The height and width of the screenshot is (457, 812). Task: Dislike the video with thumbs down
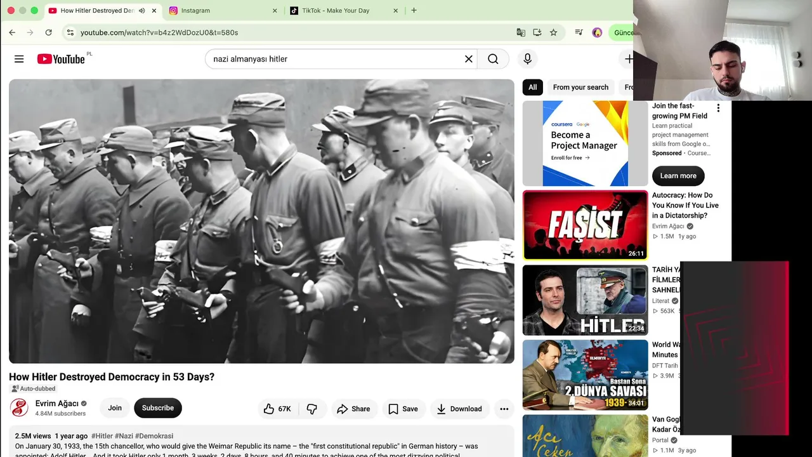click(312, 409)
